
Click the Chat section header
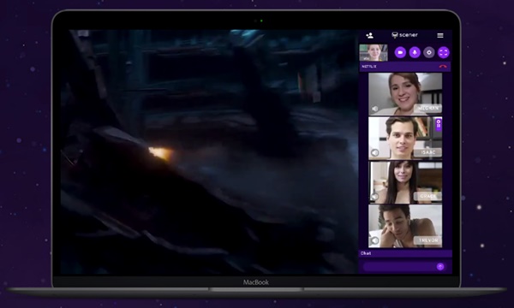coord(405,253)
